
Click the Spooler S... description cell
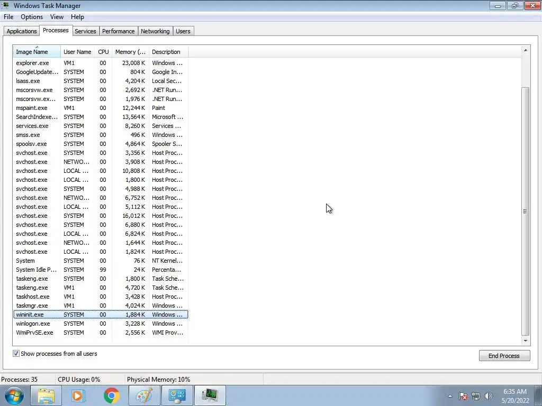coord(167,144)
